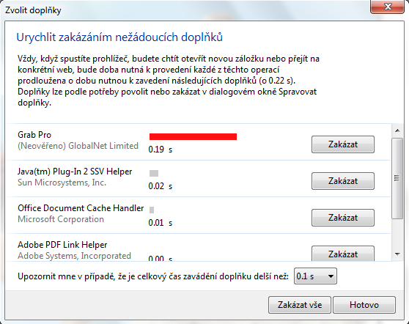Select the Grab Pro add-on name
Viewport: 409px width, 324px height.
click(x=34, y=135)
